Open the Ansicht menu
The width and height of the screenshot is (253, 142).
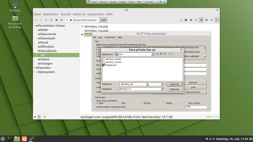(x=66, y=14)
